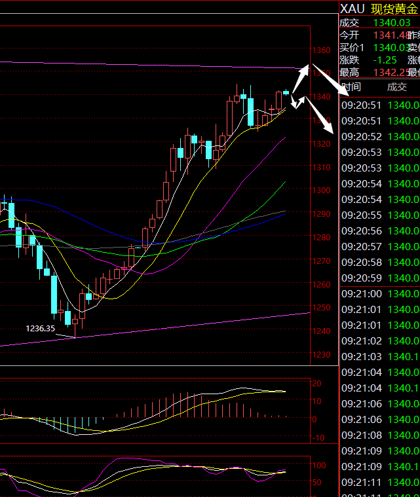The height and width of the screenshot is (497, 420).
Task: Click the 时间 column header
Action: point(351,87)
